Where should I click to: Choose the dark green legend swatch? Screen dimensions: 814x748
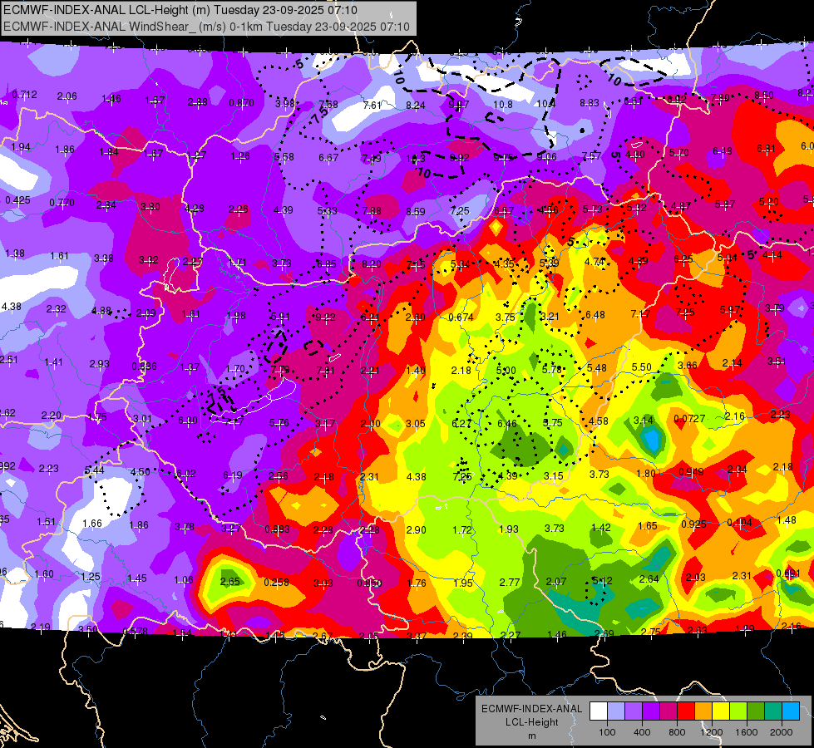756,711
